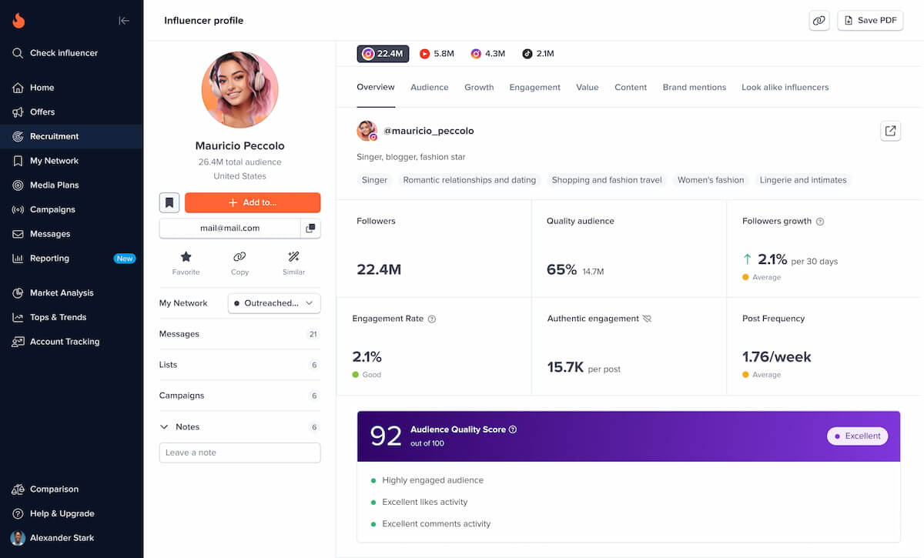
Task: Open the second Instagram account stats
Action: (486, 53)
